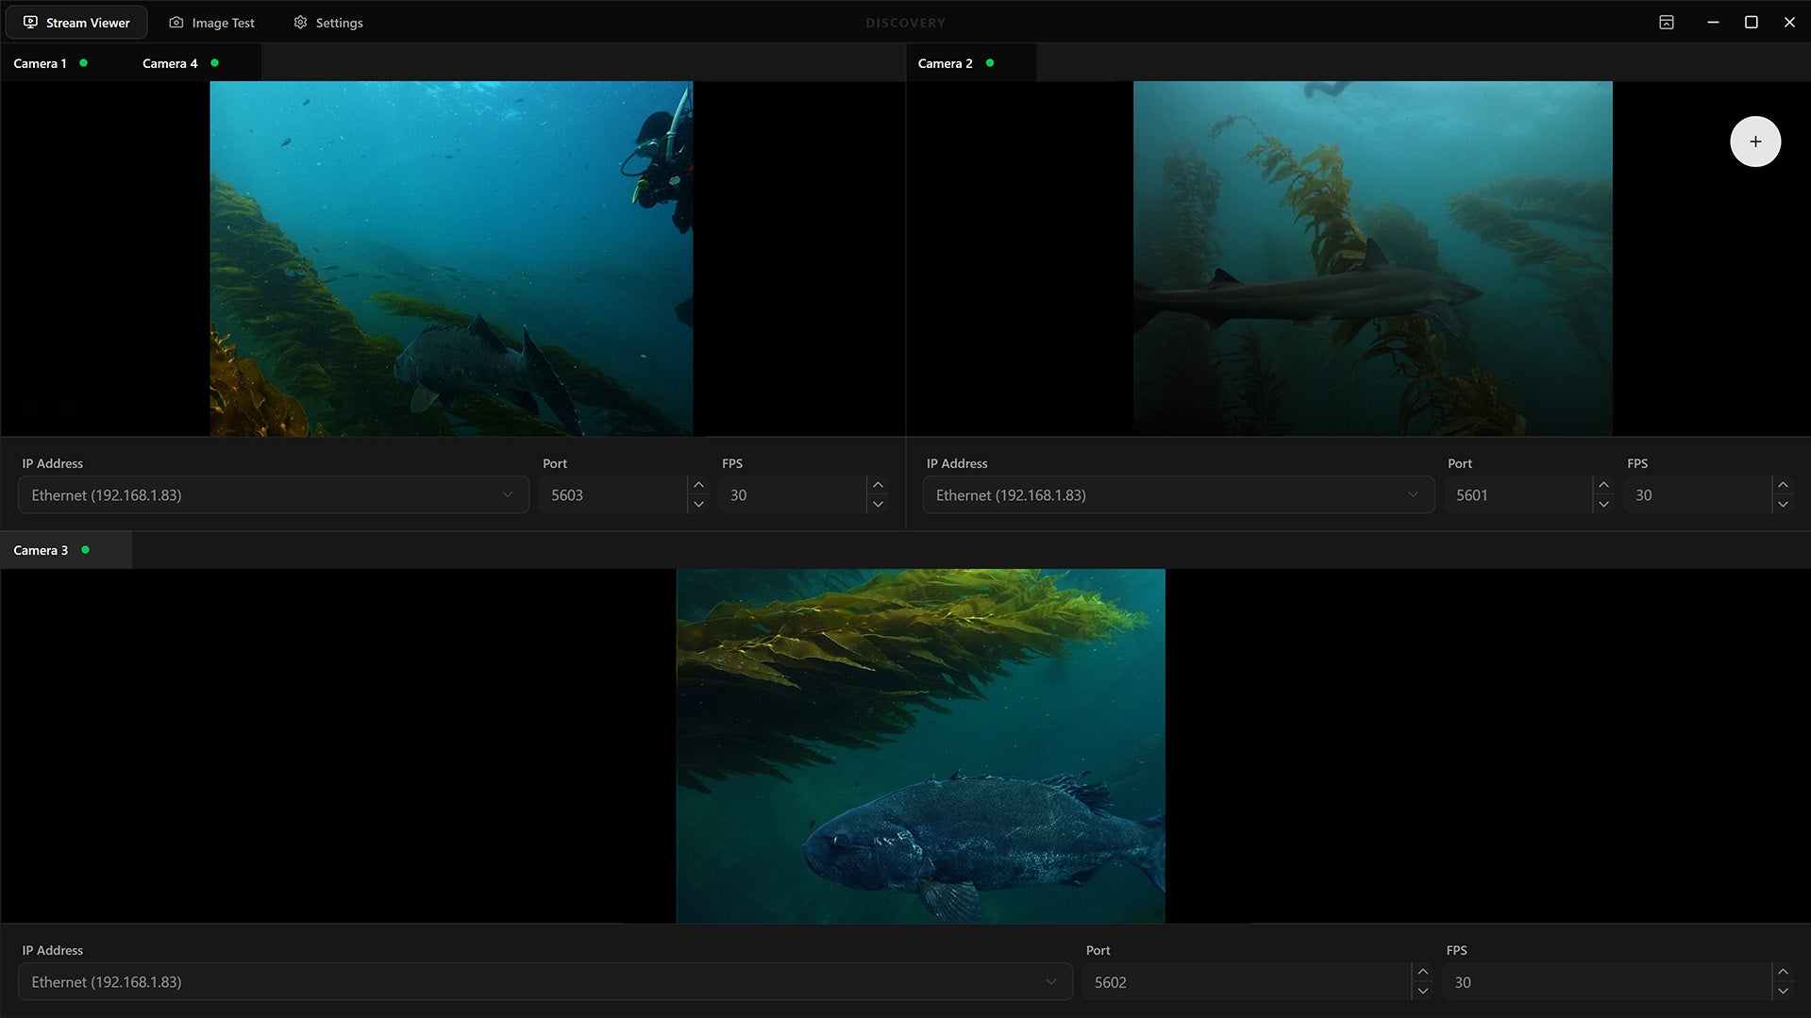Expand Camera 2 IP Address dropdown
Screen dimensions: 1811x1018
pos(1413,495)
